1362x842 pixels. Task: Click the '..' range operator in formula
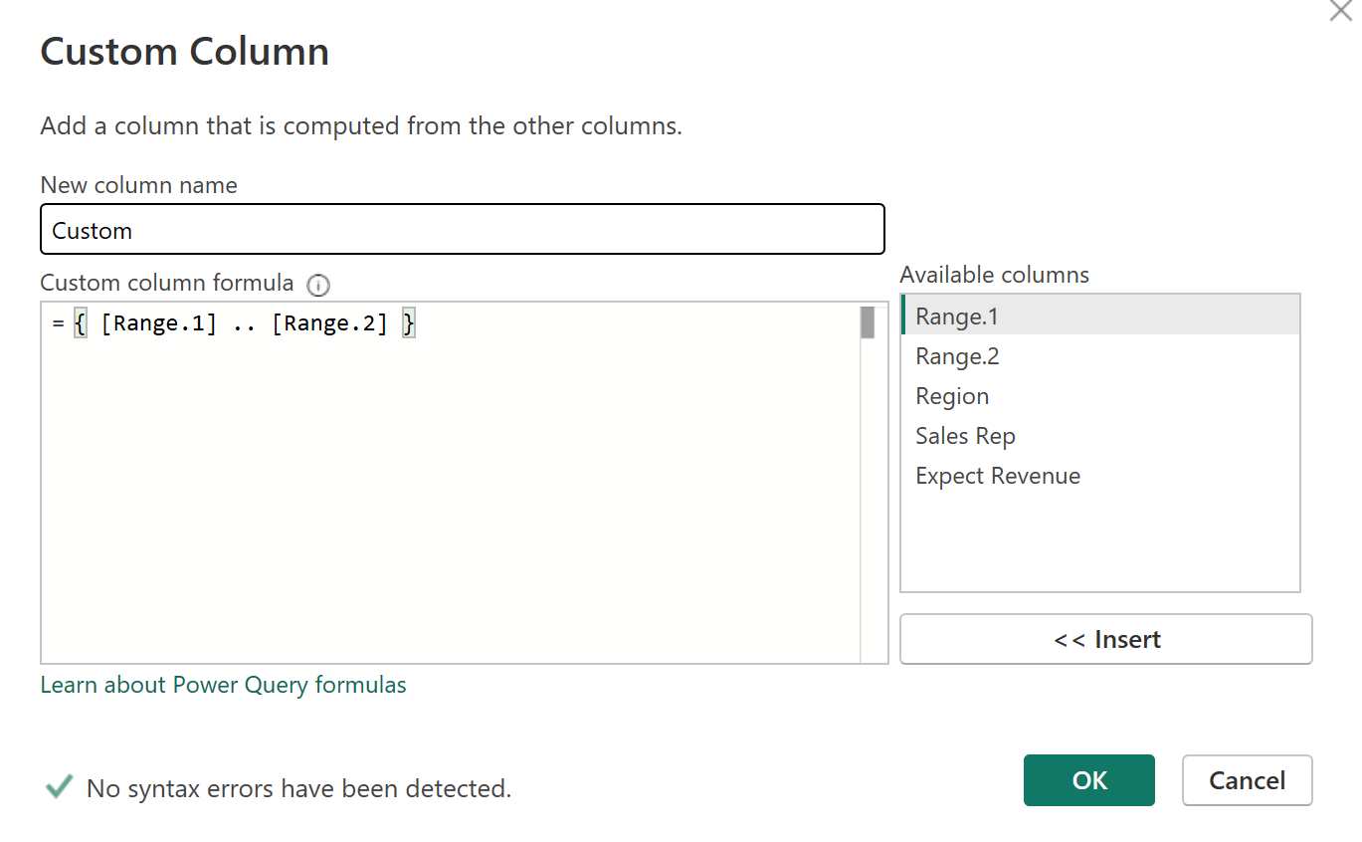click(244, 324)
